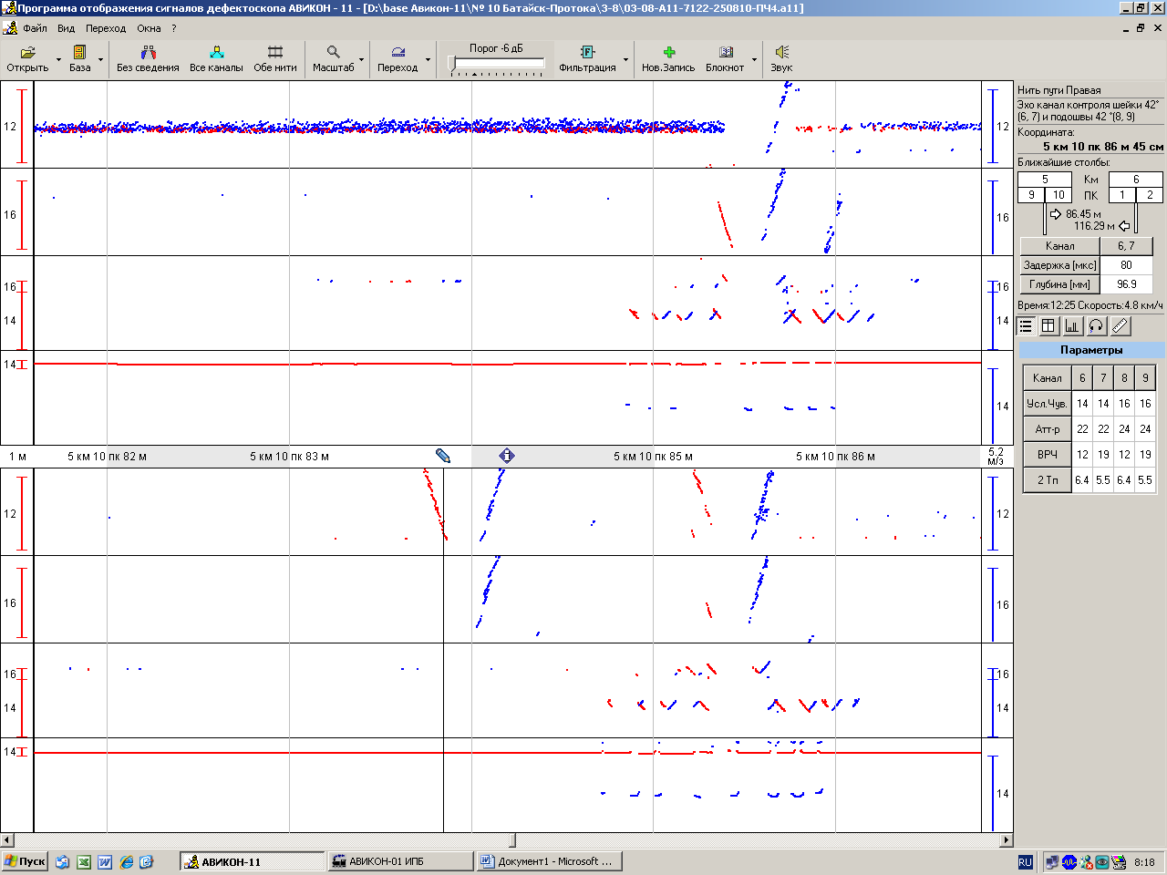Click the Пуск start button on taskbar
The height and width of the screenshot is (875, 1167).
(x=25, y=861)
